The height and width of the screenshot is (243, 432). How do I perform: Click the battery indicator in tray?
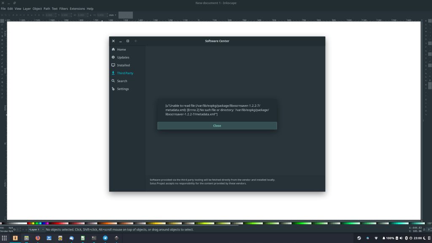tap(397, 238)
